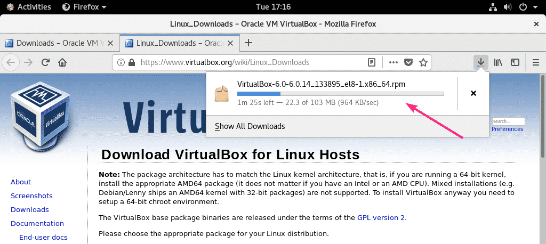Viewport: 546px width, 244px height.
Task: Close the Linux_Downloads tab
Action: tap(230, 43)
